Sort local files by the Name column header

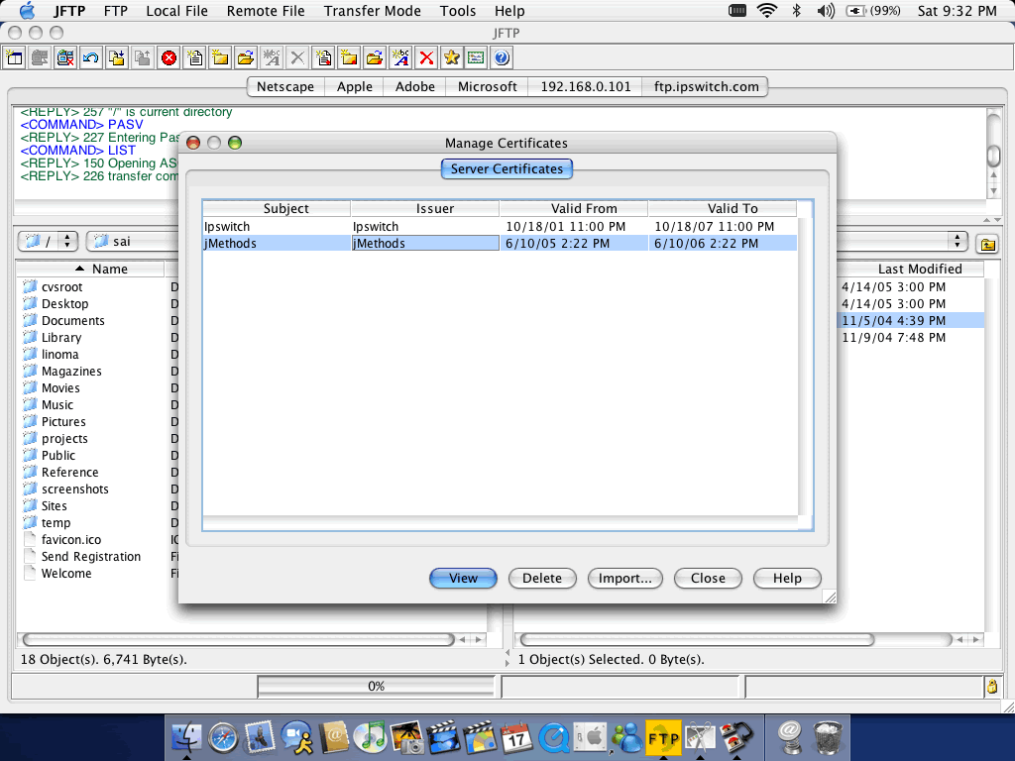(90, 269)
